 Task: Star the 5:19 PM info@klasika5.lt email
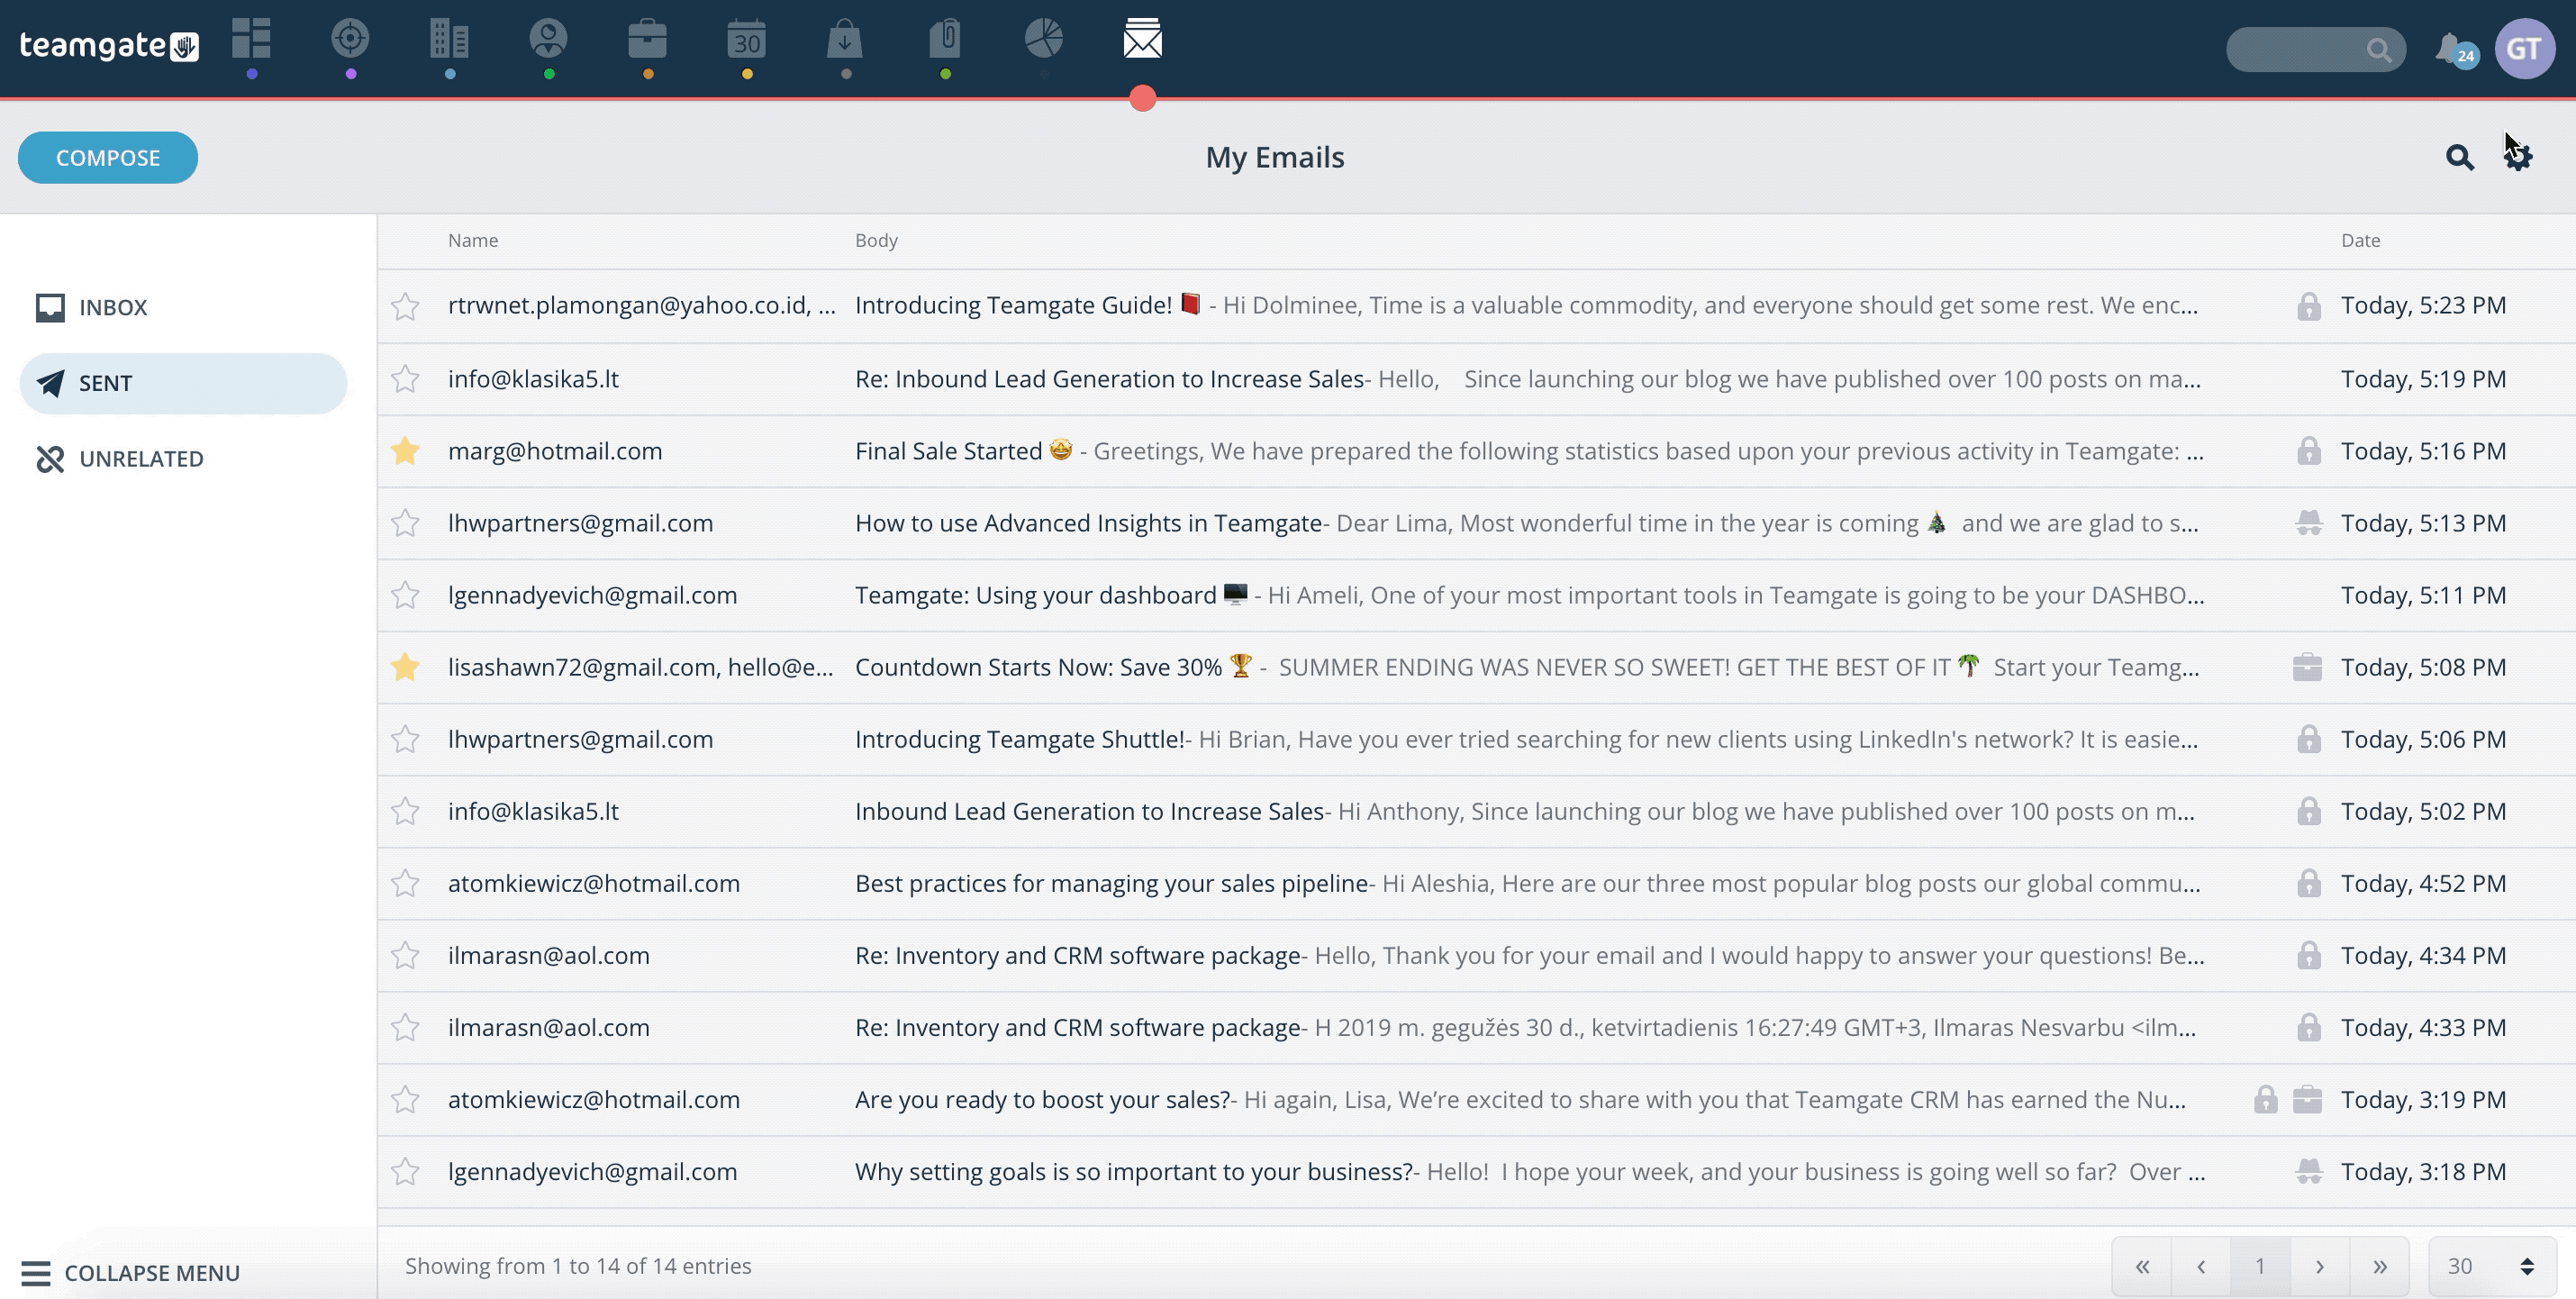405,379
